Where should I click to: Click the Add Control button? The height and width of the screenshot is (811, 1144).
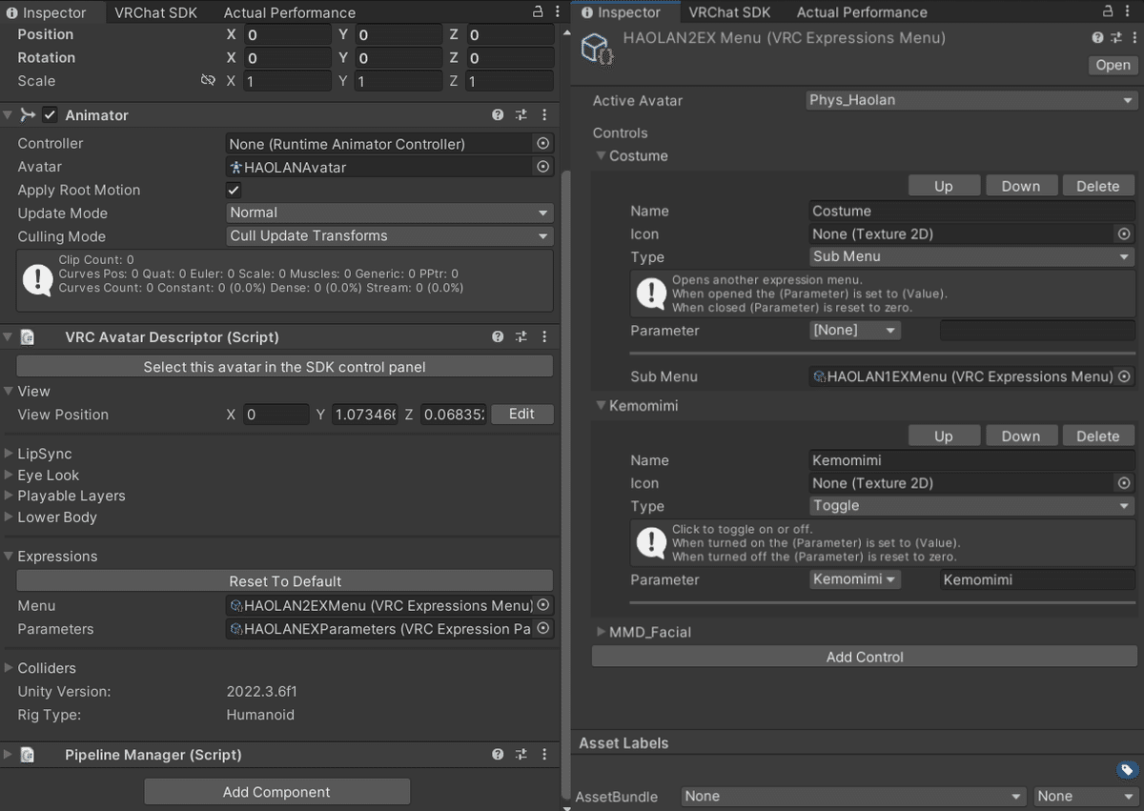[x=865, y=657]
